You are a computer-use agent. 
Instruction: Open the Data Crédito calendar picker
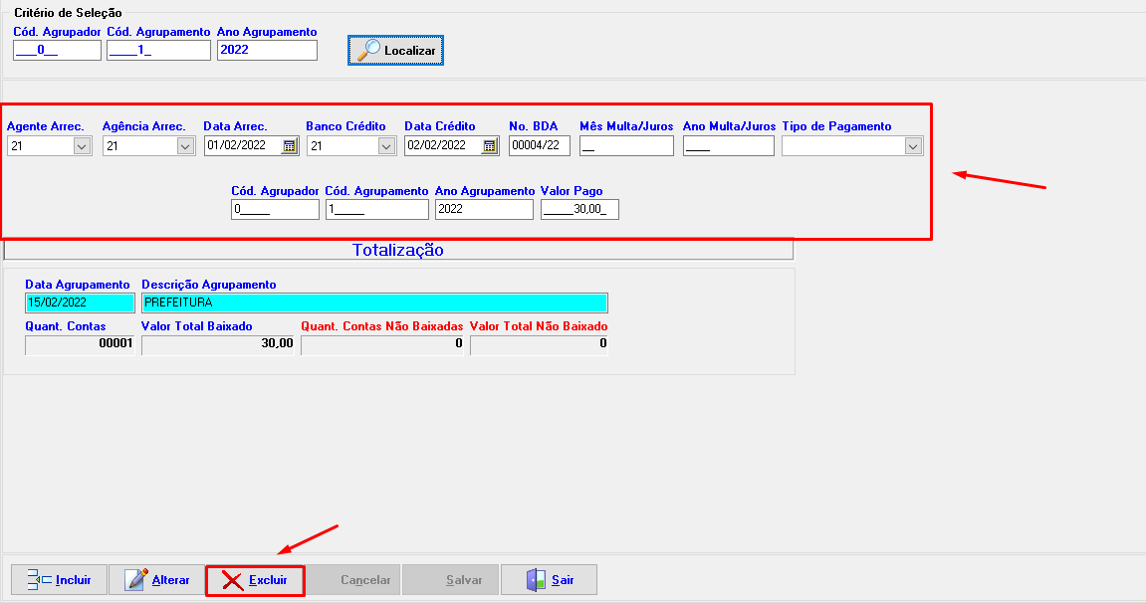tap(490, 146)
